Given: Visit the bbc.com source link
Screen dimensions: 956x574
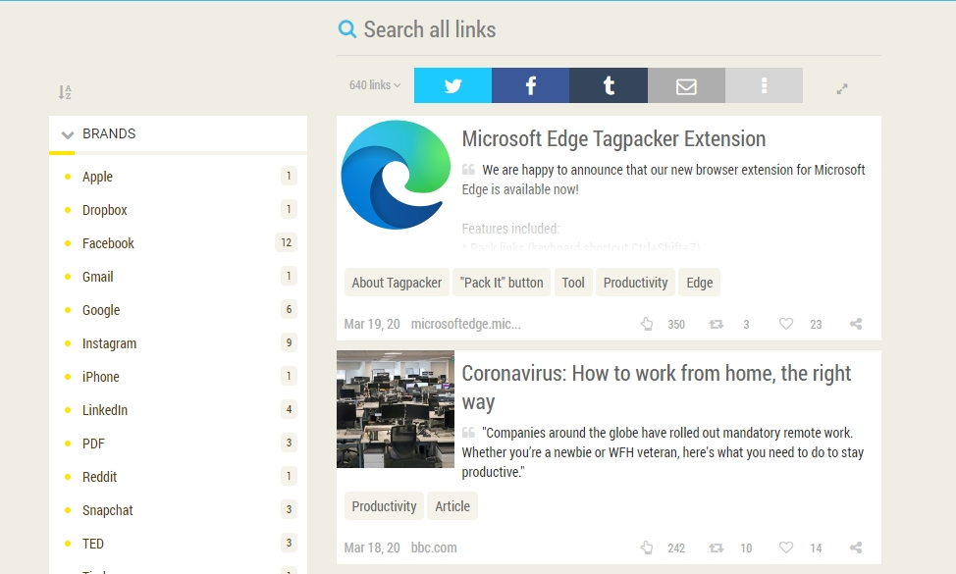Looking at the screenshot, I should [x=434, y=548].
